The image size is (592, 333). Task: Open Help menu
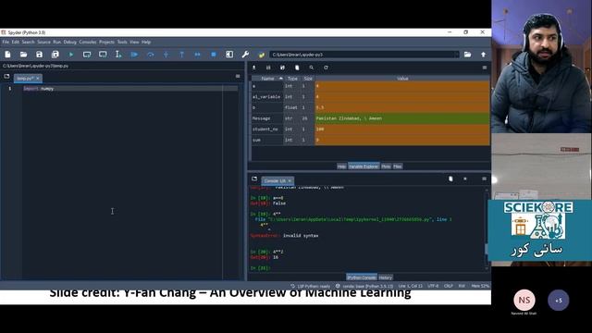(x=146, y=43)
